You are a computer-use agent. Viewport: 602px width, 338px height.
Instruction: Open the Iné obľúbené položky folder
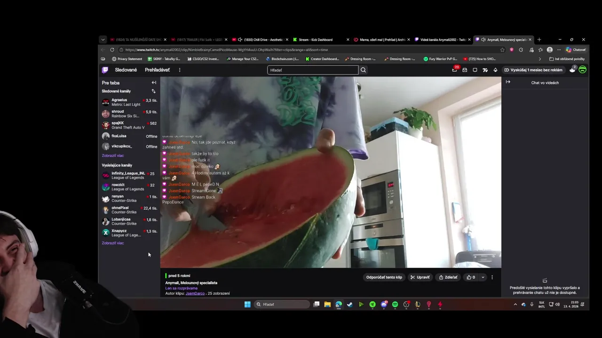pos(567,59)
